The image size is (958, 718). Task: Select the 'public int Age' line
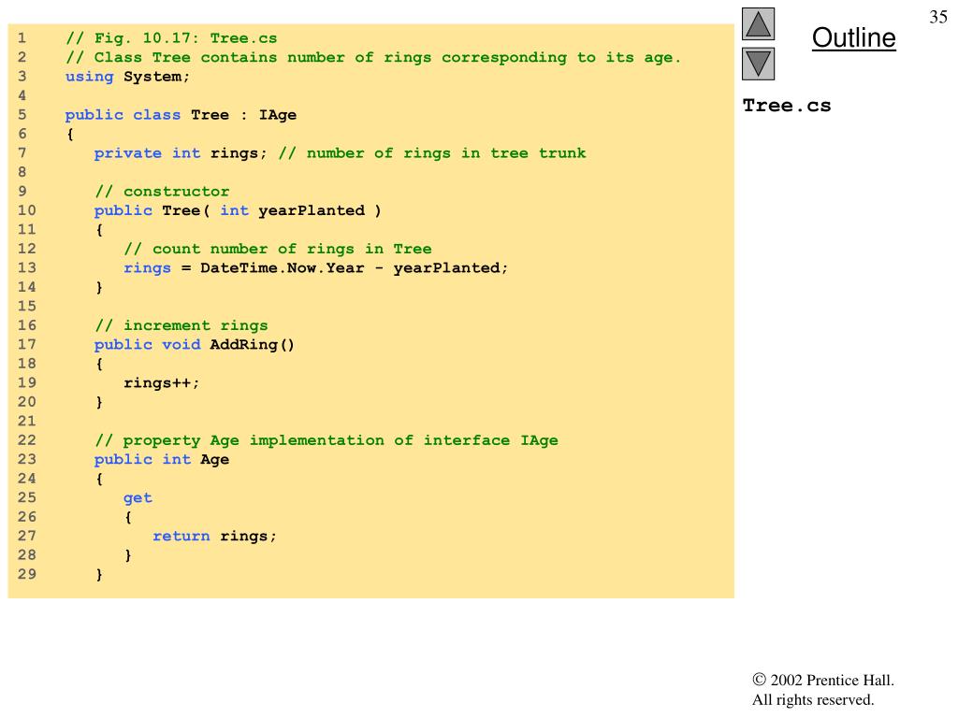tap(162, 459)
